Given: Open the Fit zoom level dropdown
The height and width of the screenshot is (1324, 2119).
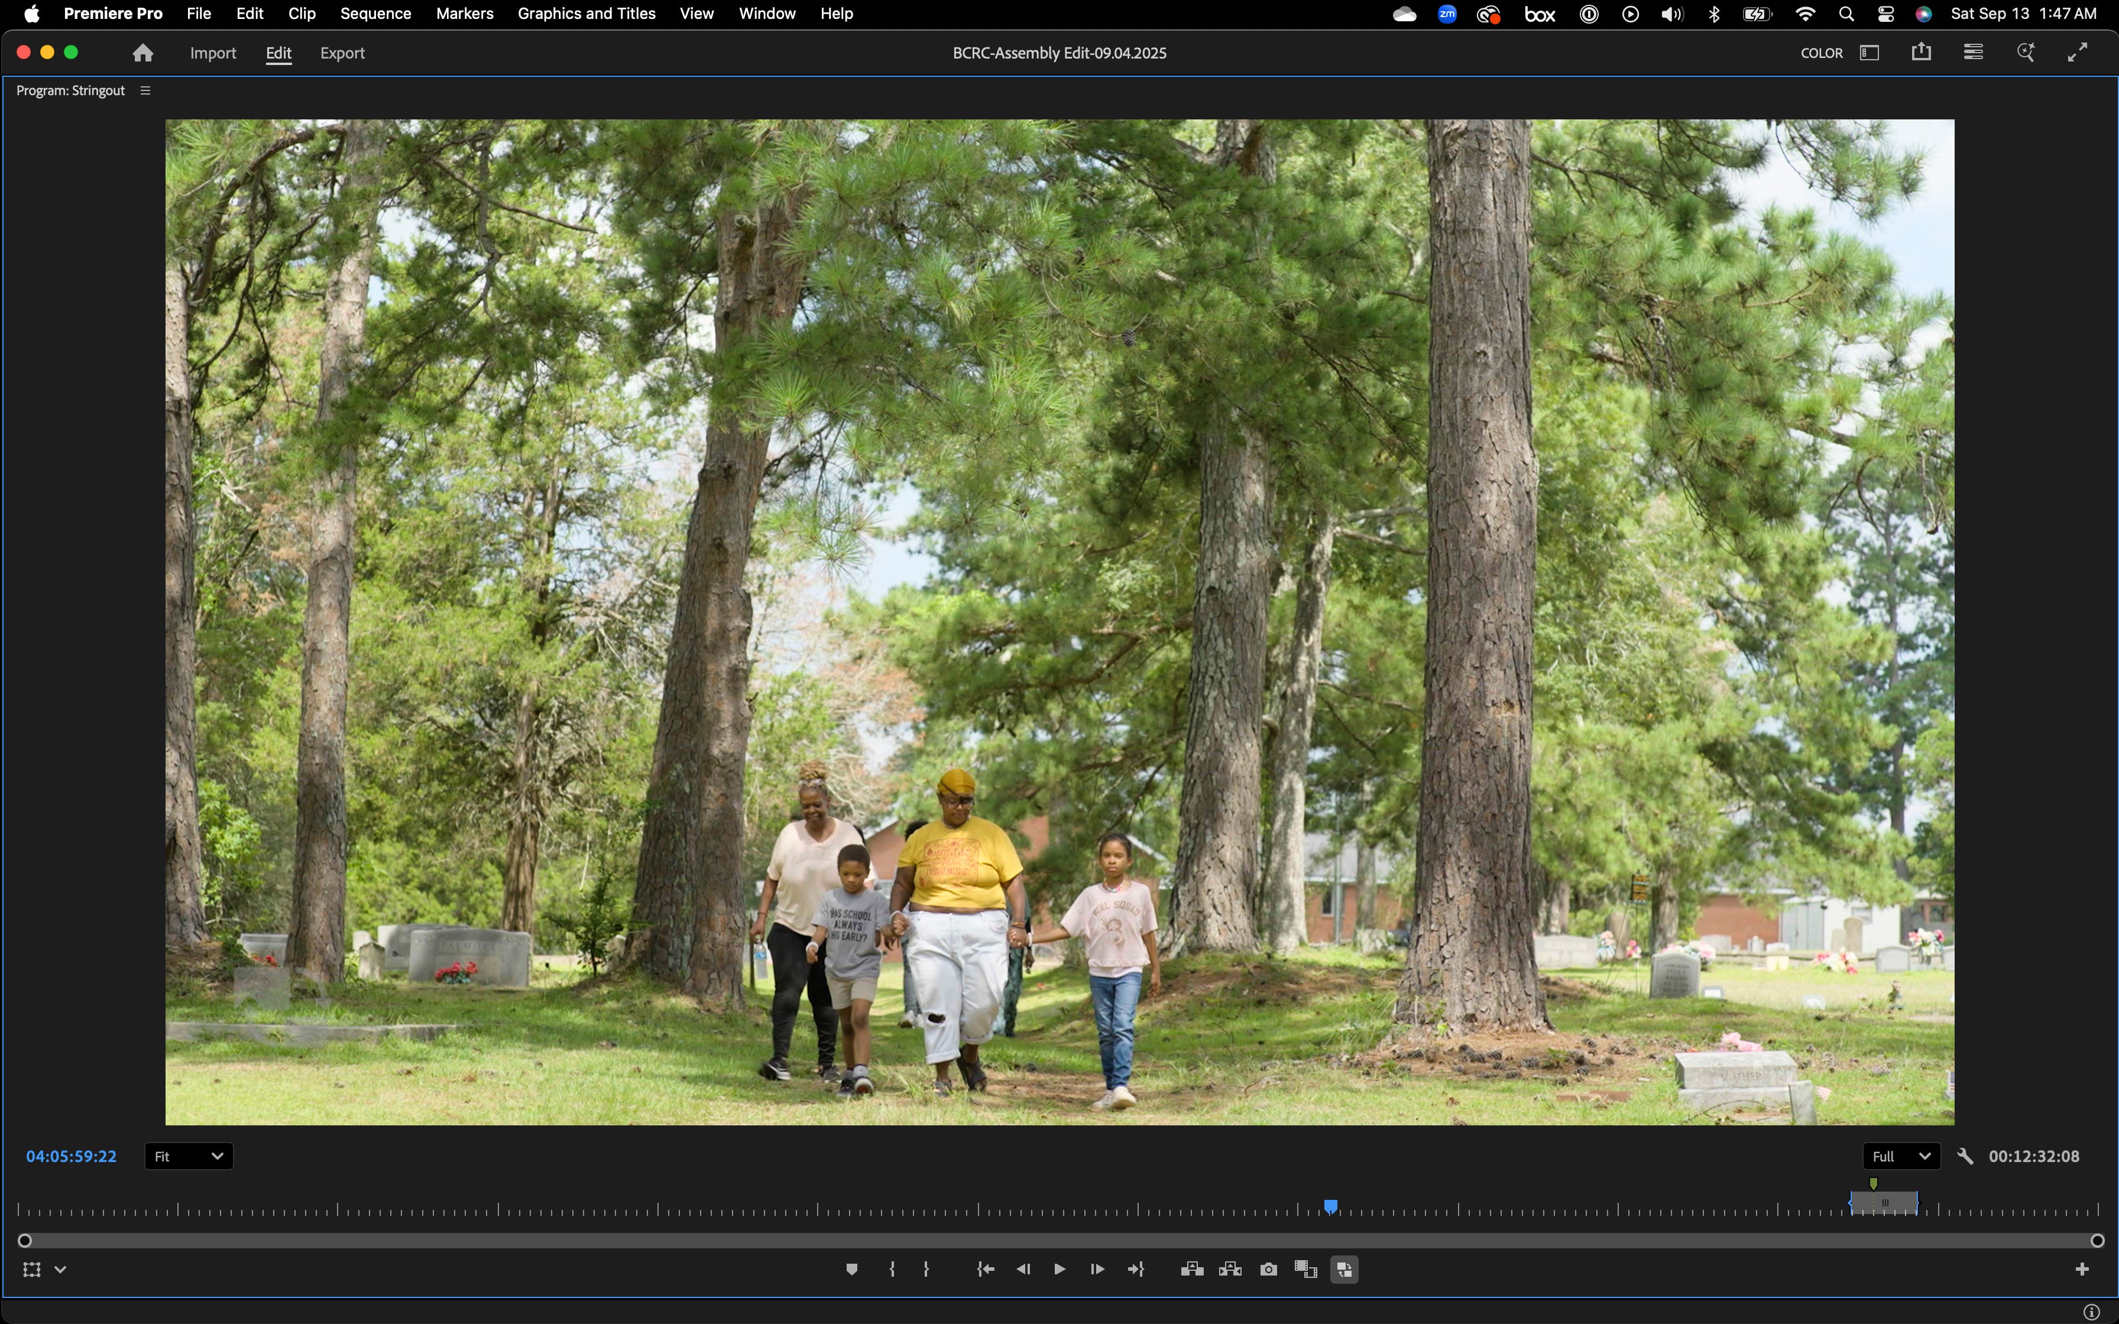Looking at the screenshot, I should point(188,1157).
